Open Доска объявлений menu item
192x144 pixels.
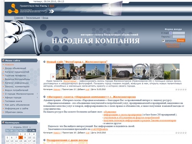coord(15,68)
